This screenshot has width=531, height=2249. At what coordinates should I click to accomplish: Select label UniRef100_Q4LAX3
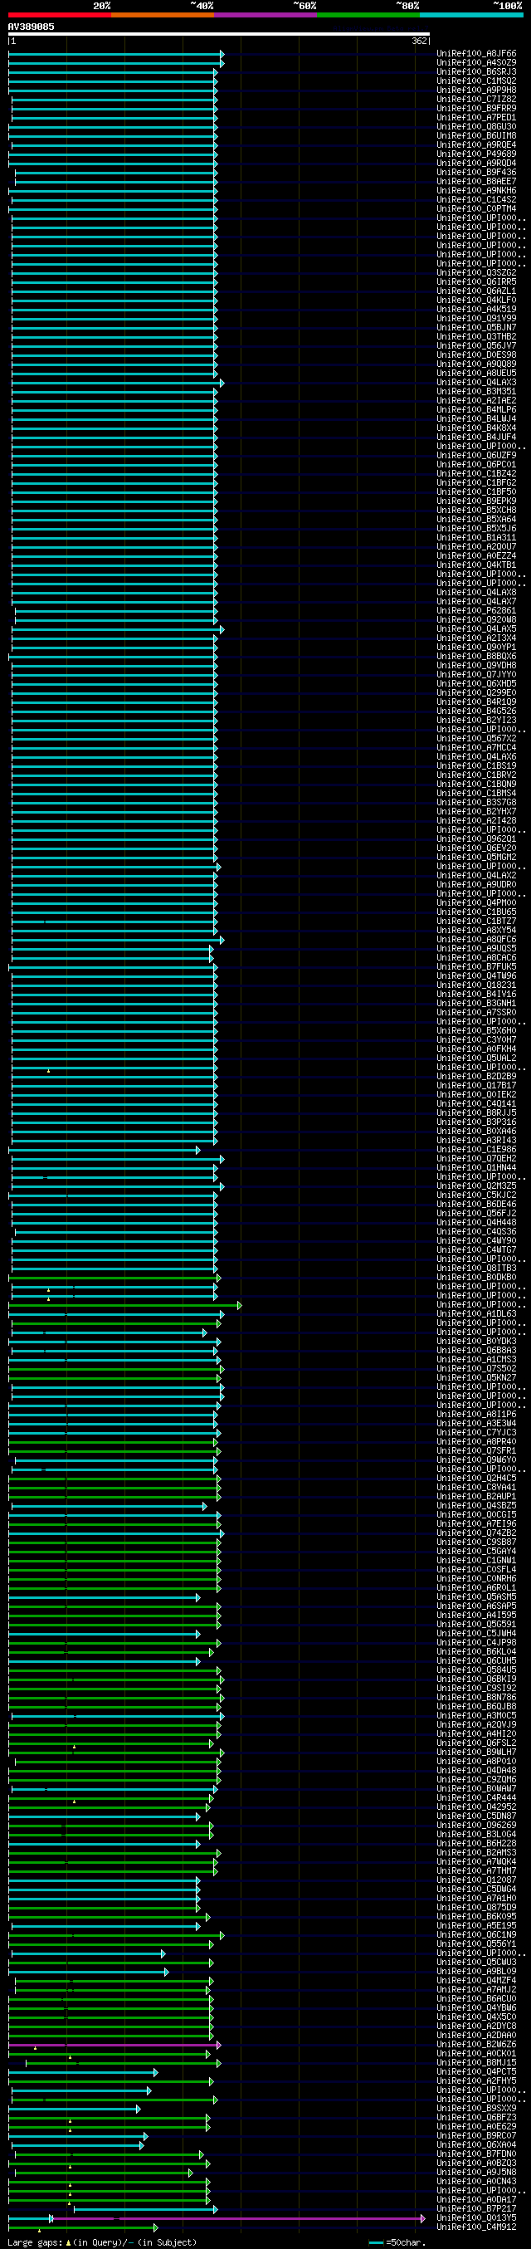(x=476, y=383)
